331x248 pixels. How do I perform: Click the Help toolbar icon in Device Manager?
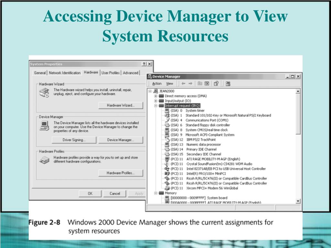[216, 84]
